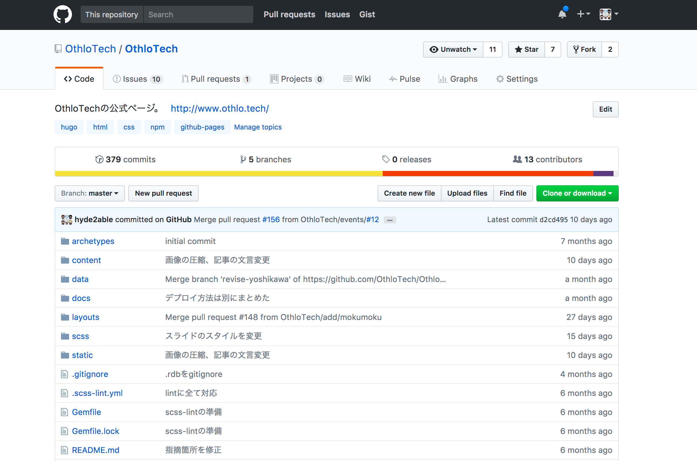Open the Pull requests repository tab
Viewport: 697px width, 461px height.
pos(216,79)
